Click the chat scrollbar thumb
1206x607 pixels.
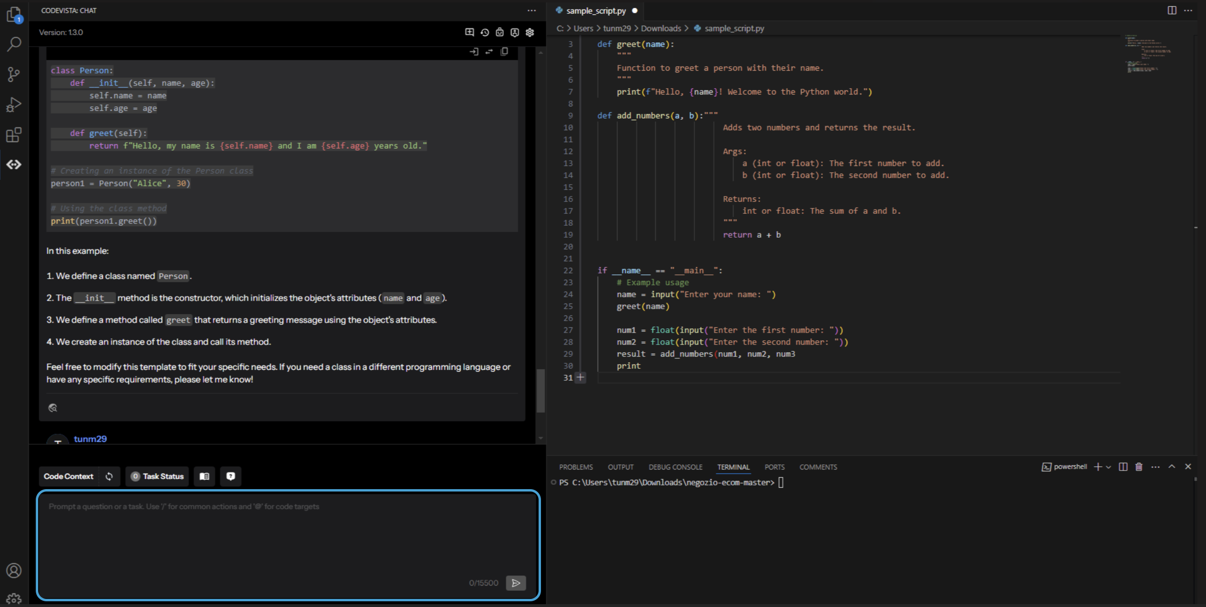click(x=541, y=390)
